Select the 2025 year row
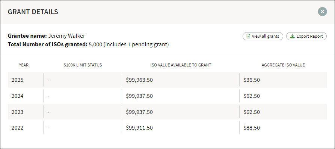Viewport: 335px width, 149px height. (167, 80)
